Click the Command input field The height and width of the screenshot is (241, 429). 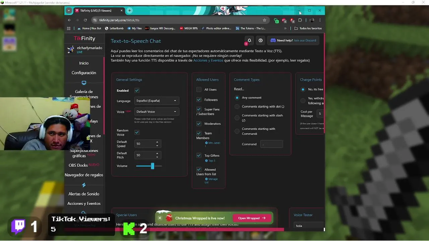[x=271, y=144]
